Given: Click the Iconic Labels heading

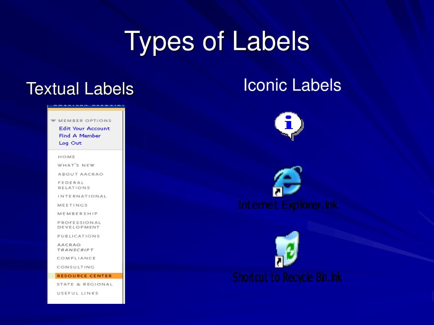Looking at the screenshot, I should 292,85.
